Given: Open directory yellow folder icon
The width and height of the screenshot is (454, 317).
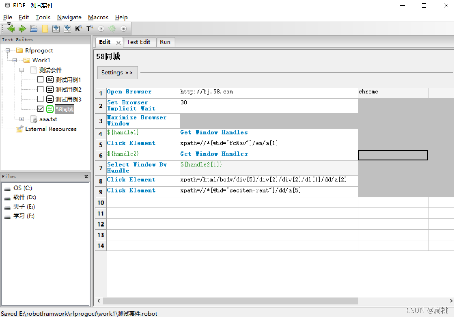Looking at the screenshot, I should coord(45,28).
